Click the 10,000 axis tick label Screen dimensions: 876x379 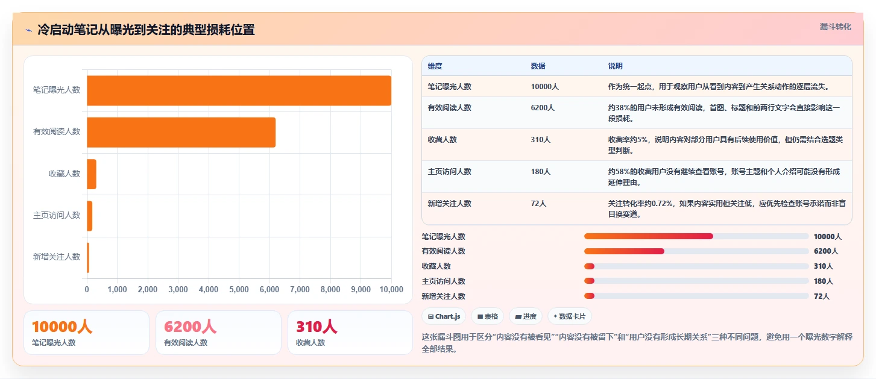click(391, 290)
